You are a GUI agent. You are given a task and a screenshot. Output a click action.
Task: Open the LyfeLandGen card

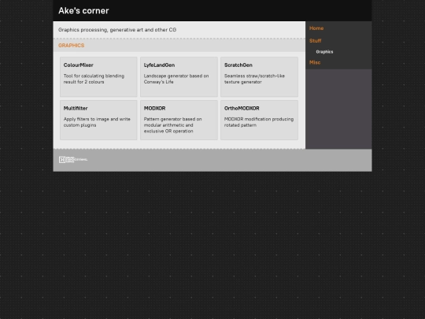point(179,76)
